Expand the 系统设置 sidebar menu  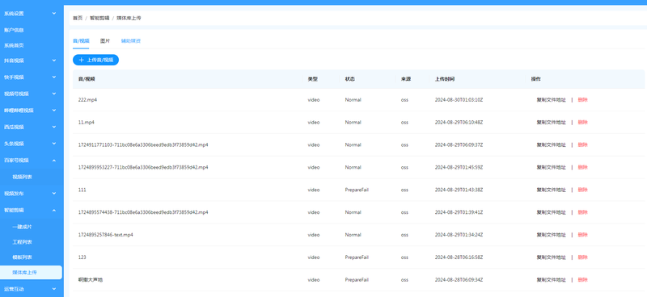pyautogui.click(x=32, y=14)
